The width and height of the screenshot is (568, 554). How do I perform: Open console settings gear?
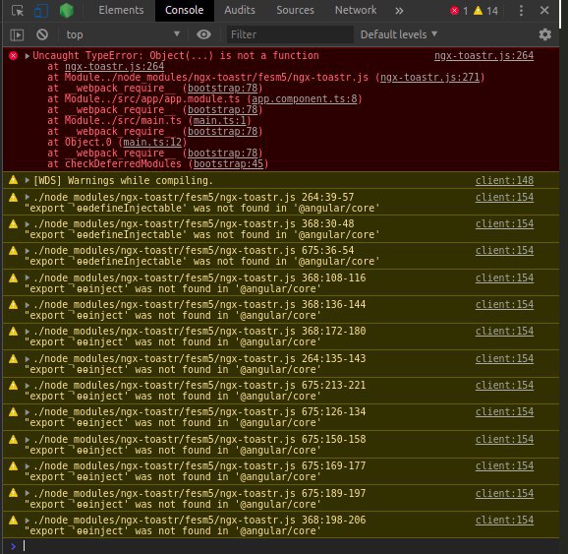click(x=545, y=34)
